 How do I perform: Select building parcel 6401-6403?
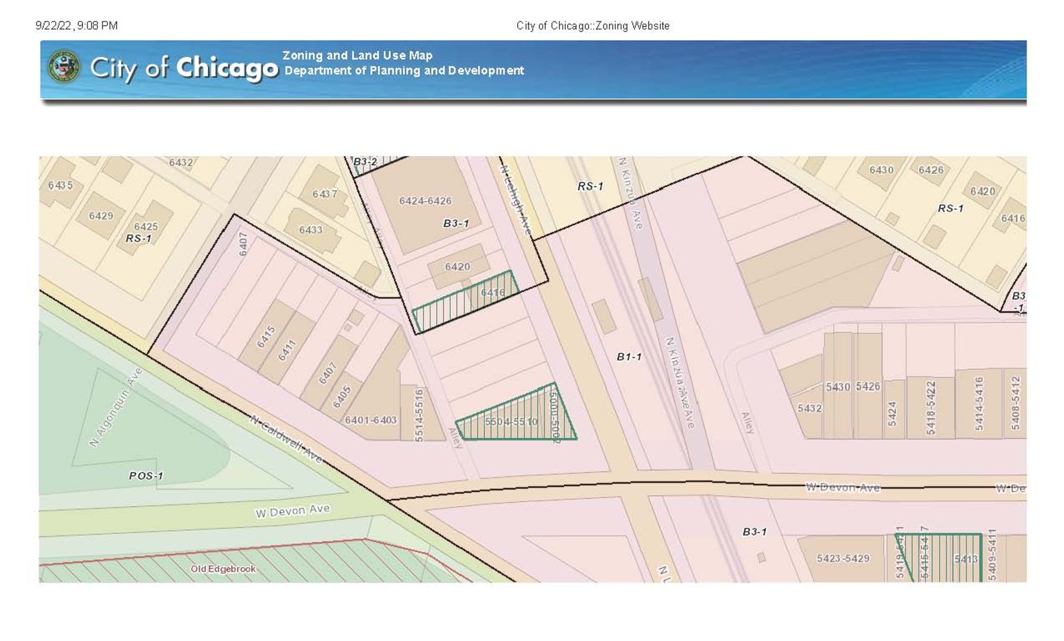(x=370, y=420)
